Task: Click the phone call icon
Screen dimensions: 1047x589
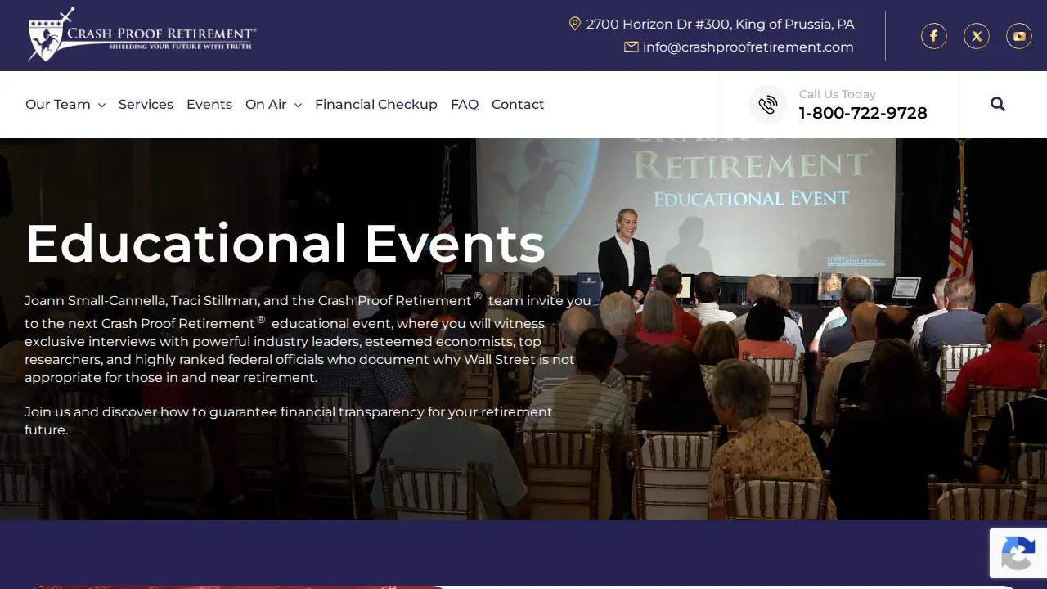Action: [x=768, y=105]
